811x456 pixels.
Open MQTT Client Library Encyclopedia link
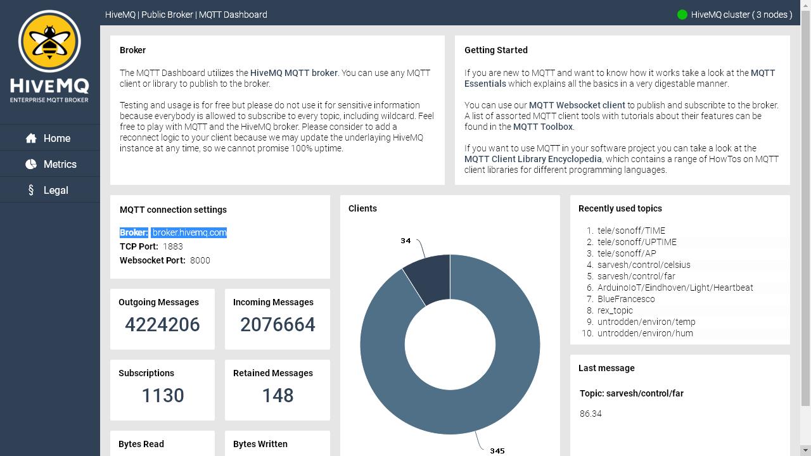tap(533, 159)
